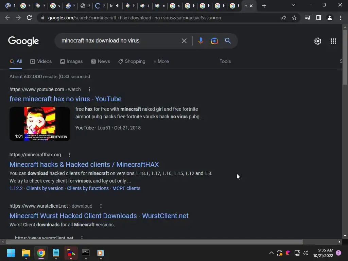Image resolution: width=348 pixels, height=261 pixels.
Task: Follow the 1.12.2 sitelink
Action: click(16, 188)
